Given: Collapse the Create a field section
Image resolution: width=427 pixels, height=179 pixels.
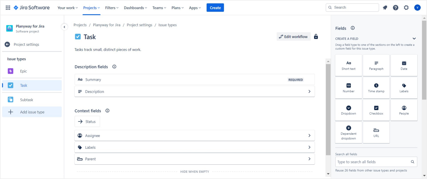Looking at the screenshot, I should point(414,39).
